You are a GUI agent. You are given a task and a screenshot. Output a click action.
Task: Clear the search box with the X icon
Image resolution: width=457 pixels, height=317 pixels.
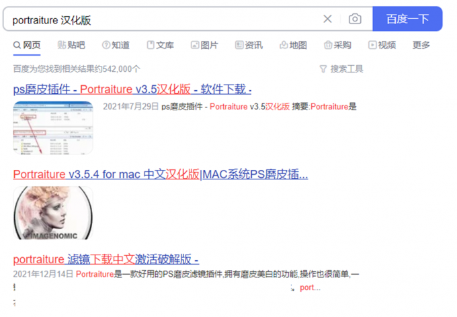point(327,19)
